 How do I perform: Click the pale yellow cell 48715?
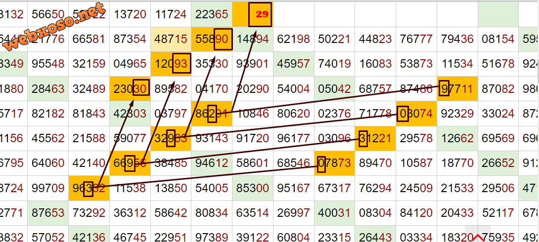point(171,39)
